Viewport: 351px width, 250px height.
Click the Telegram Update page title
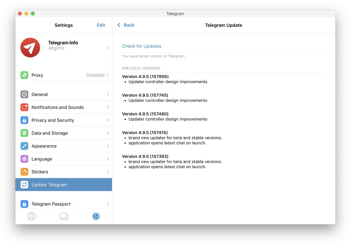(223, 25)
